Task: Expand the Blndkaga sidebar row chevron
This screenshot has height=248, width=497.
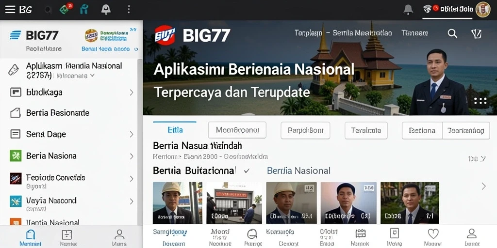Action: (131, 93)
